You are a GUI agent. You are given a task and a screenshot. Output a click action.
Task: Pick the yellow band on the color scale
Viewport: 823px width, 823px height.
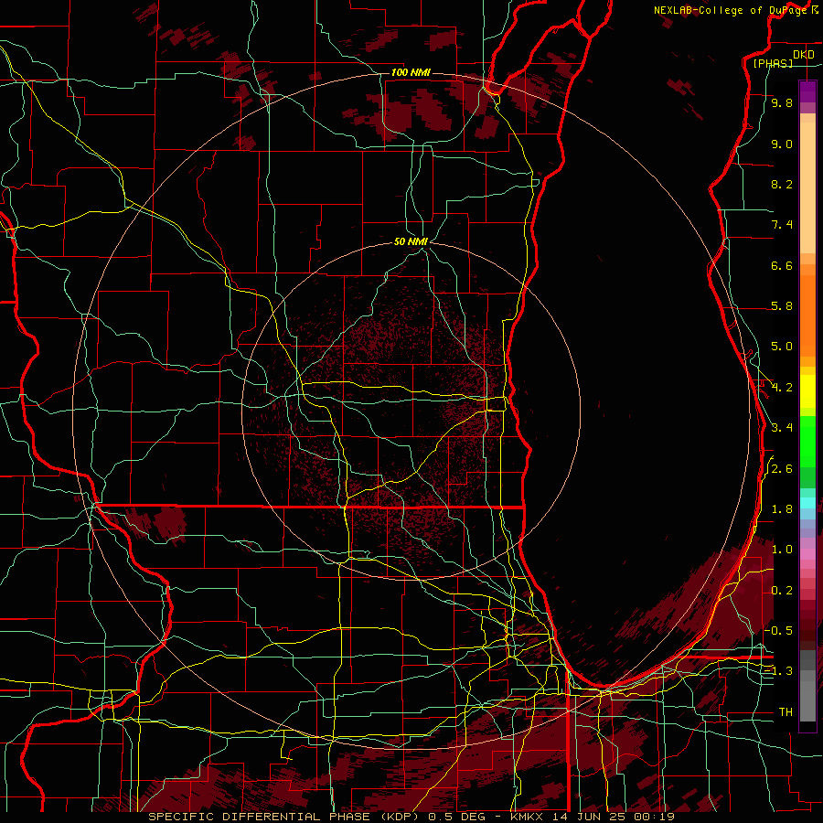pos(807,391)
